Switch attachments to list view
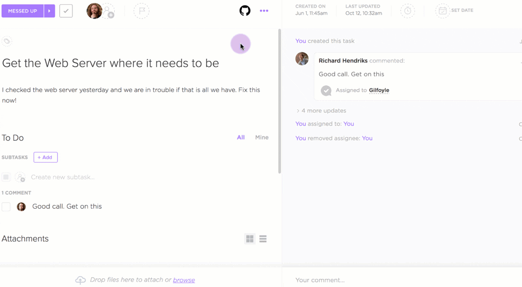 [x=263, y=239]
